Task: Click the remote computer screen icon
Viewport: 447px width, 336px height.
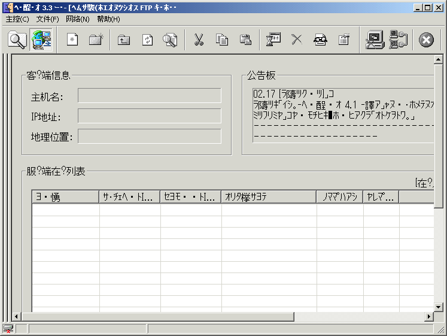Action: click(375, 40)
